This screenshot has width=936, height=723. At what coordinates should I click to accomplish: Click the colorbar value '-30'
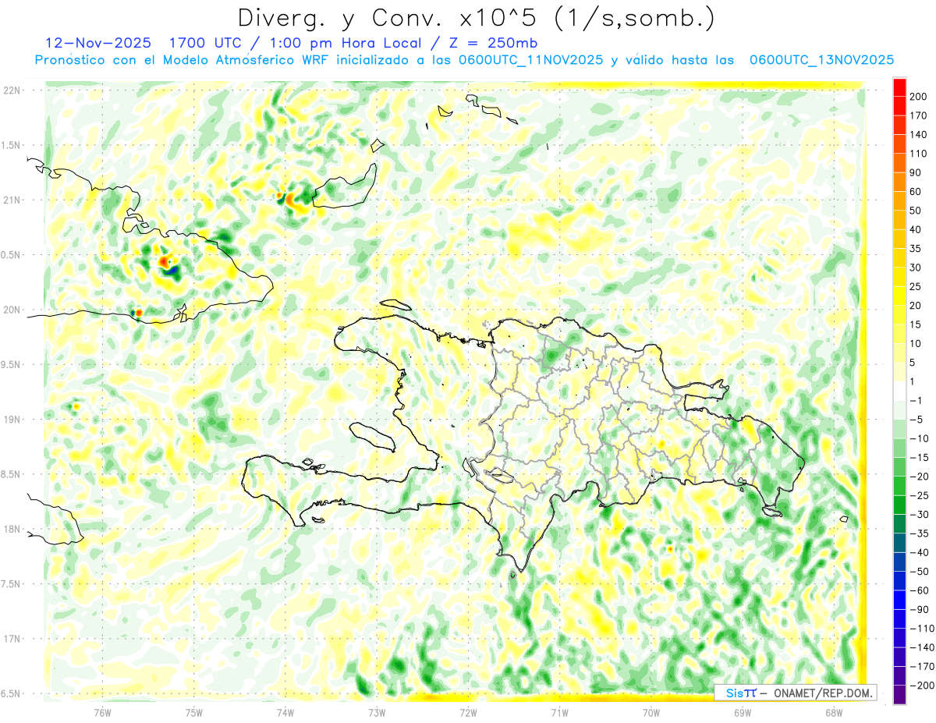(x=920, y=515)
